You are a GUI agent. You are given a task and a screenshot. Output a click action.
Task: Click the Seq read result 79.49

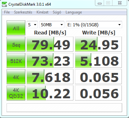[x=50, y=44]
